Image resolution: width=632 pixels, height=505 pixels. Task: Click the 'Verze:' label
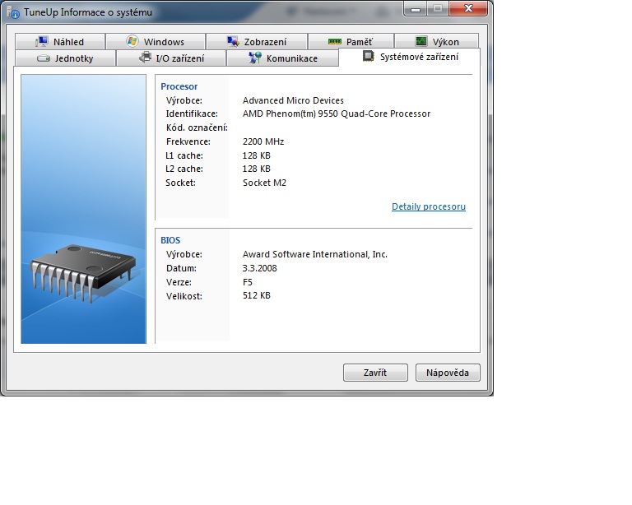[179, 282]
